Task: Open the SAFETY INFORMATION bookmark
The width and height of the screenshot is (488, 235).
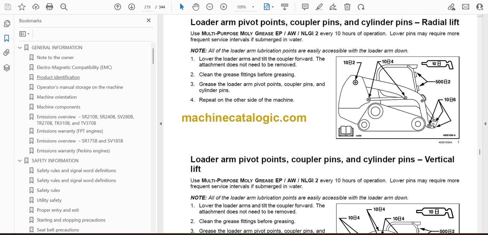Action: pyautogui.click(x=55, y=160)
